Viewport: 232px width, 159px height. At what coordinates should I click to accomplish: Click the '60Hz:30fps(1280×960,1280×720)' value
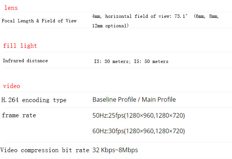point(139,131)
